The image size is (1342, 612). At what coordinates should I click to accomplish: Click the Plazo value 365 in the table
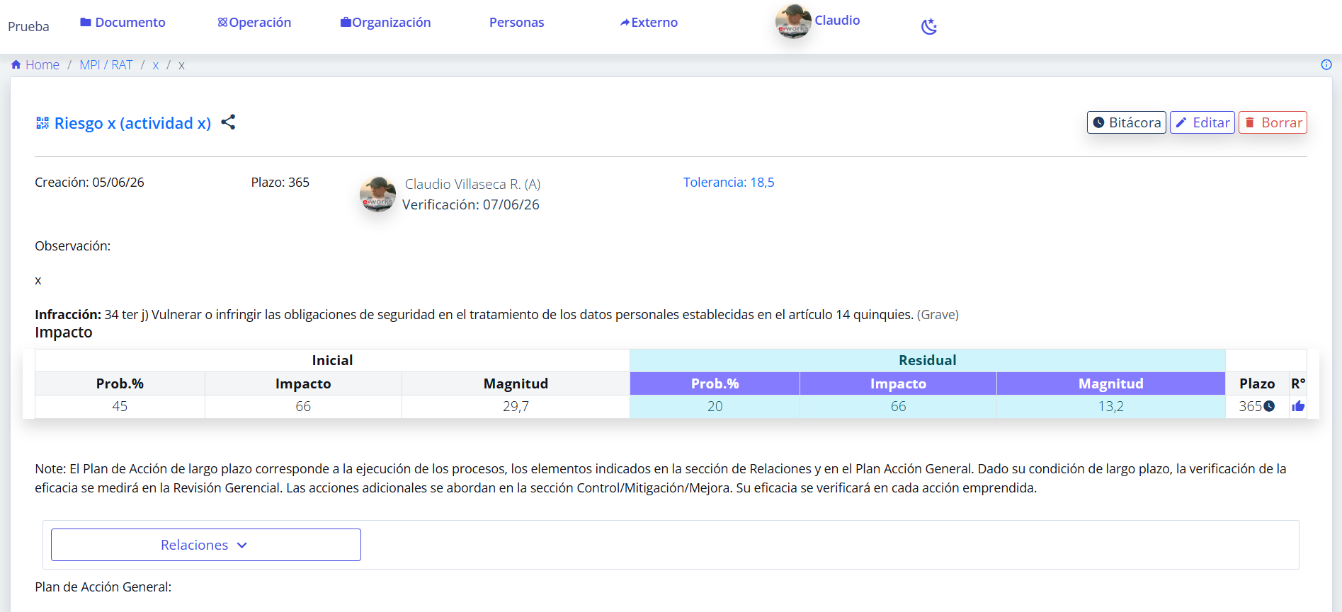1250,406
